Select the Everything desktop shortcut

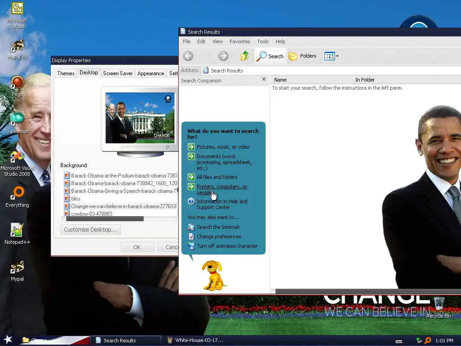pyautogui.click(x=17, y=196)
